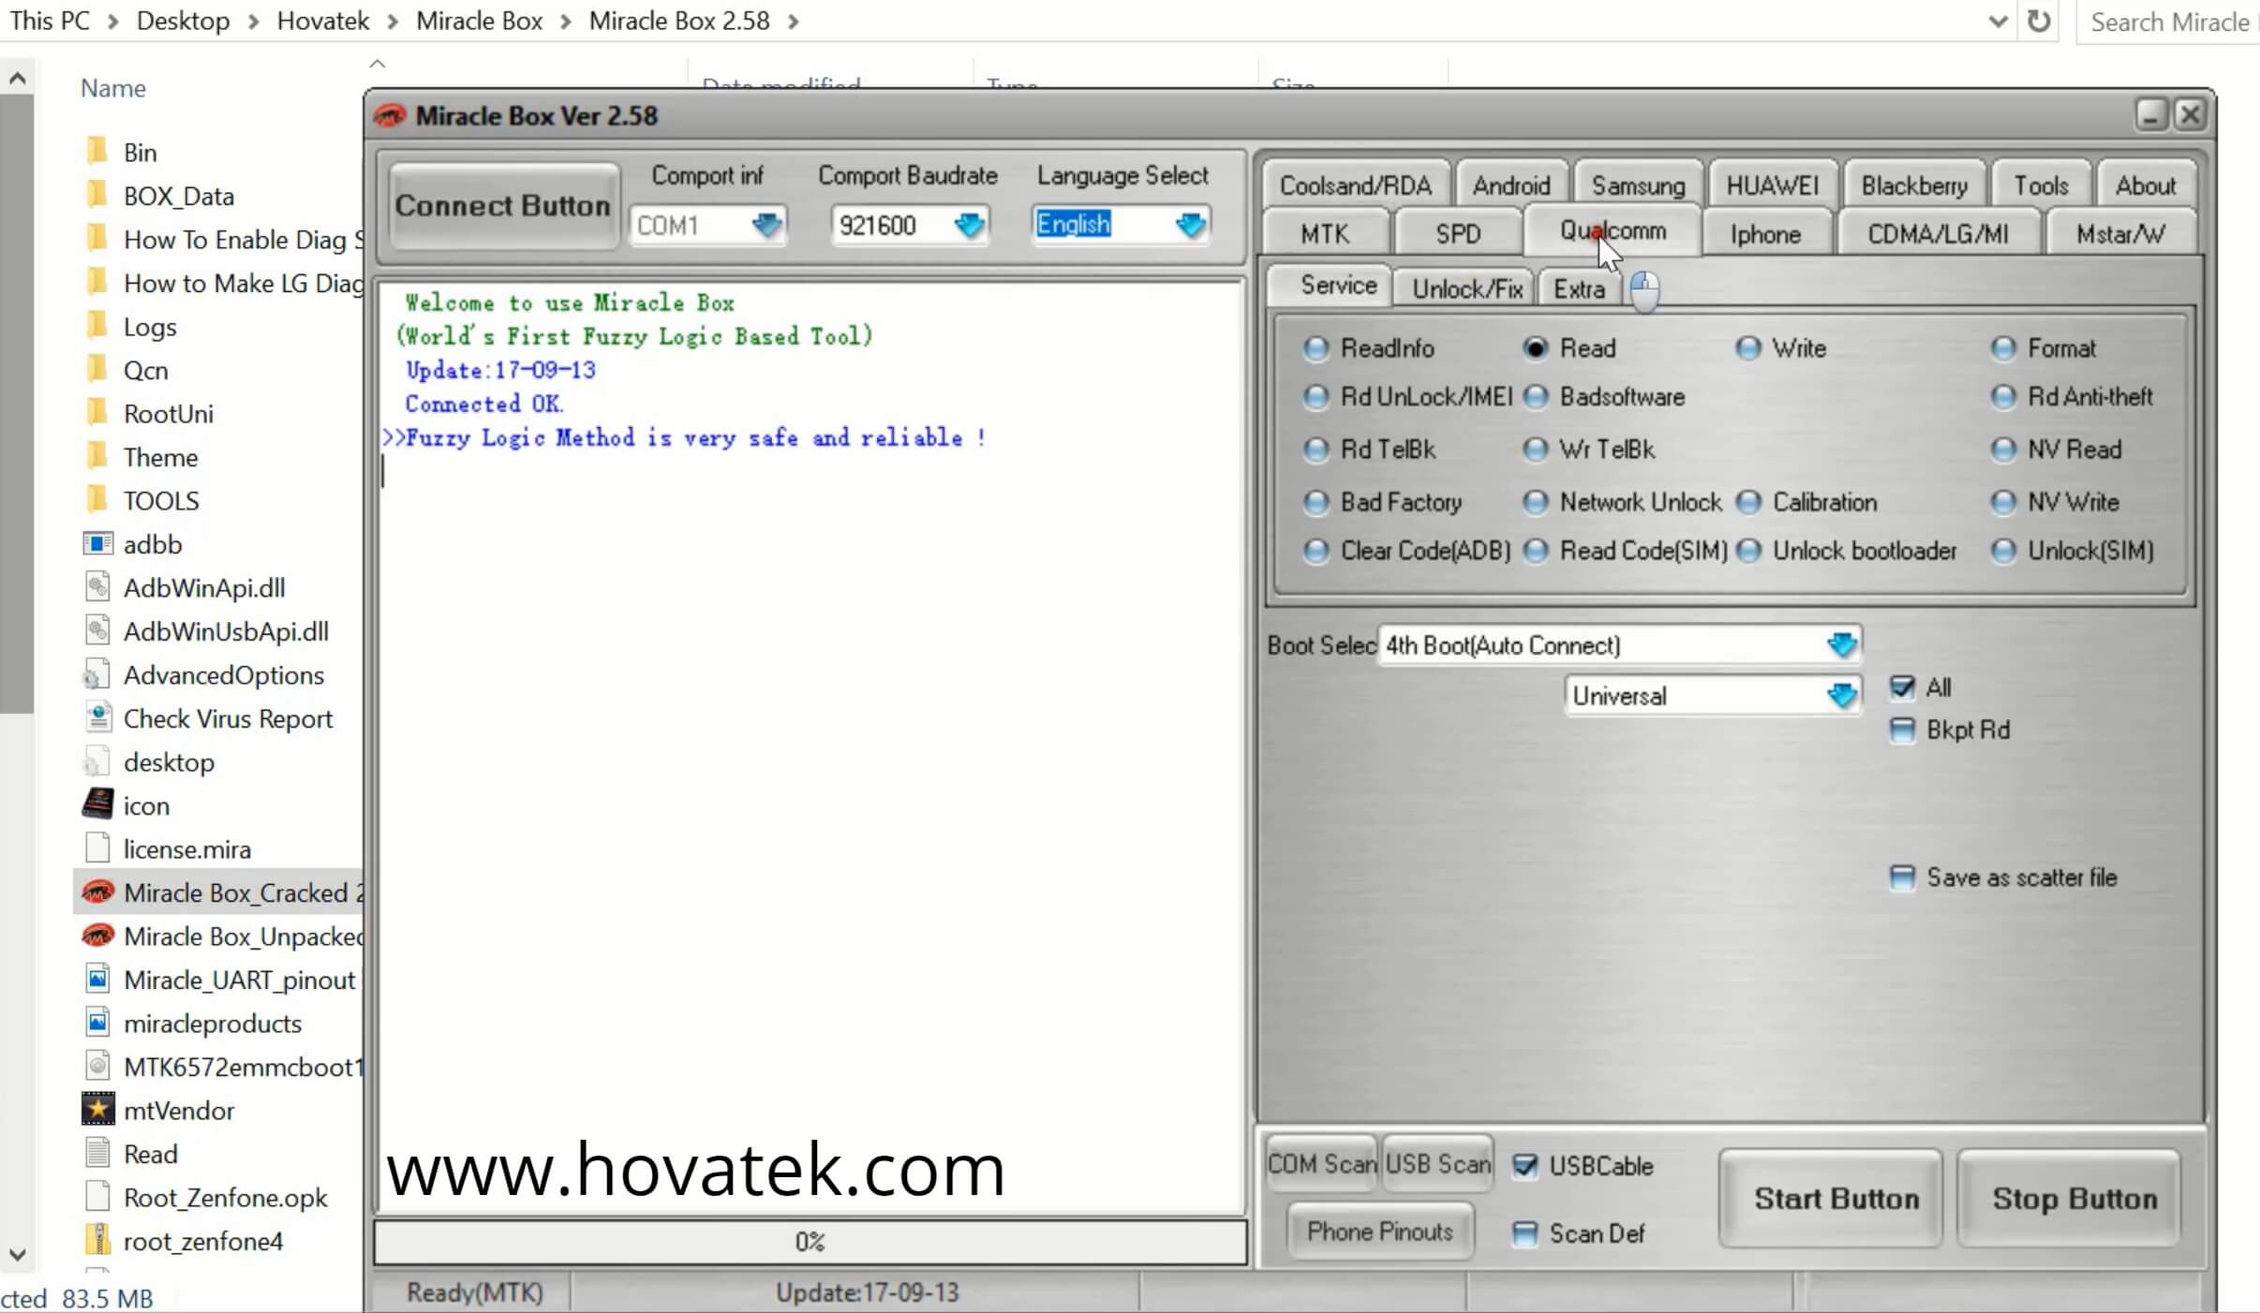Click the BOX_Data folder icon
2260x1313 pixels.
coord(97,195)
